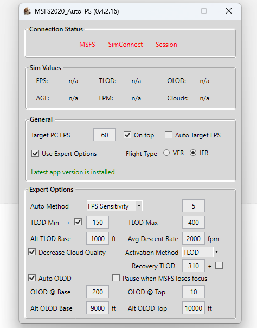Screen dimensions: 257x328
Task: Click the Target PC FPS field
Action: tap(105, 135)
